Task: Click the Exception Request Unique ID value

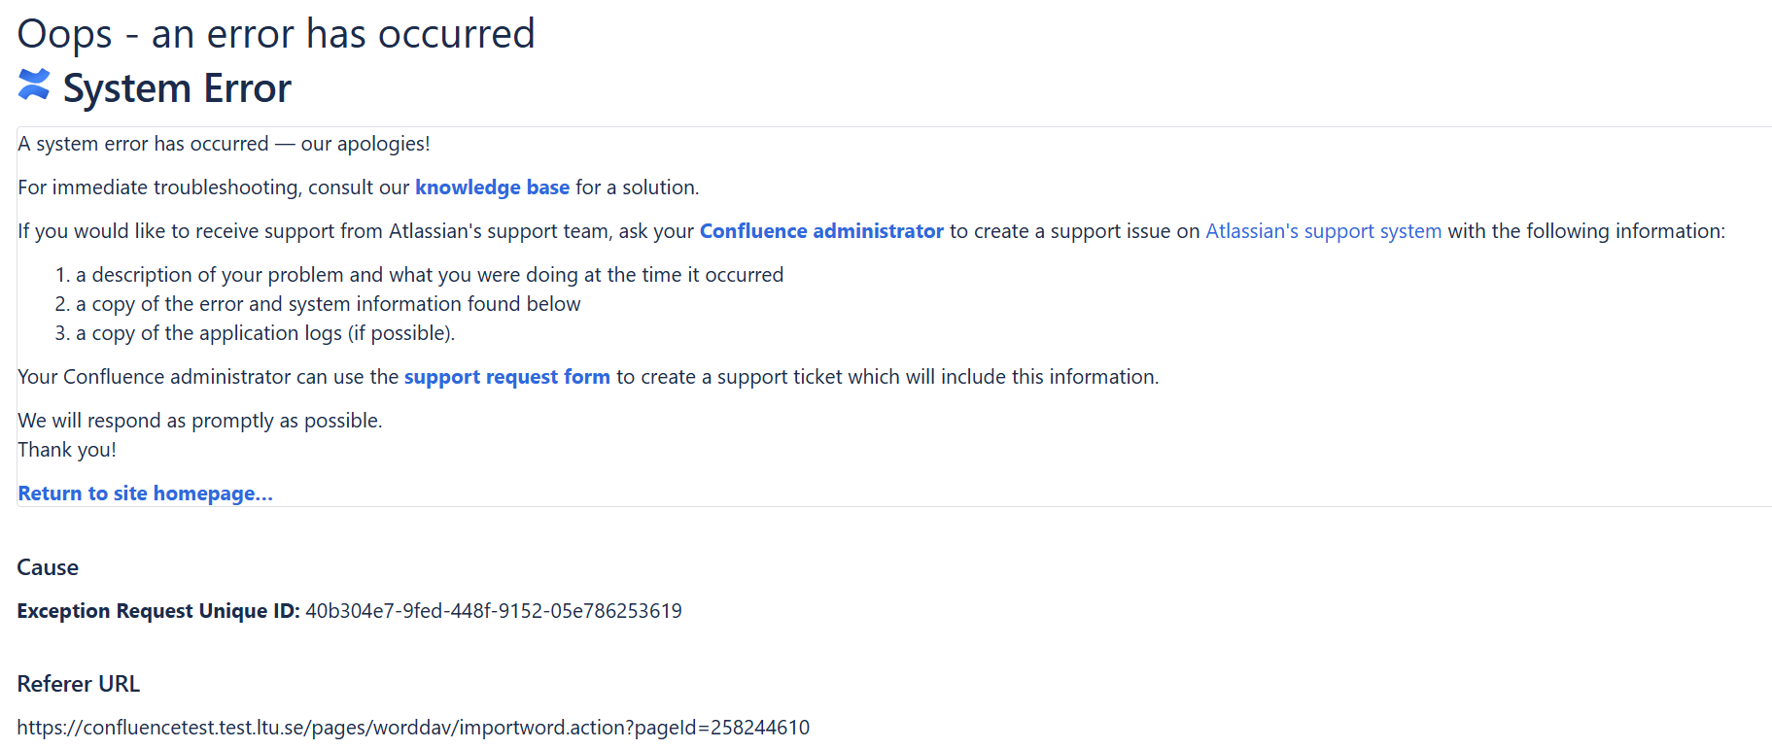Action: [494, 611]
